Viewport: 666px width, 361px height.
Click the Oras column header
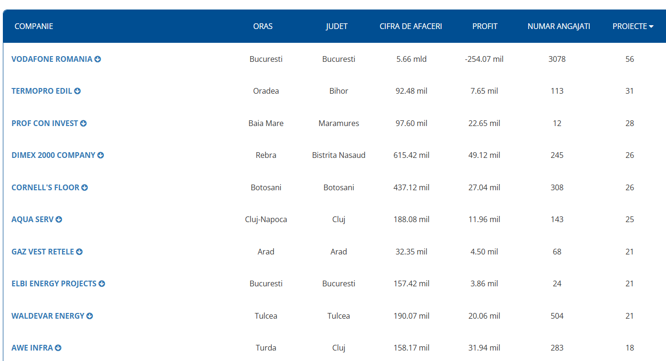(x=263, y=26)
